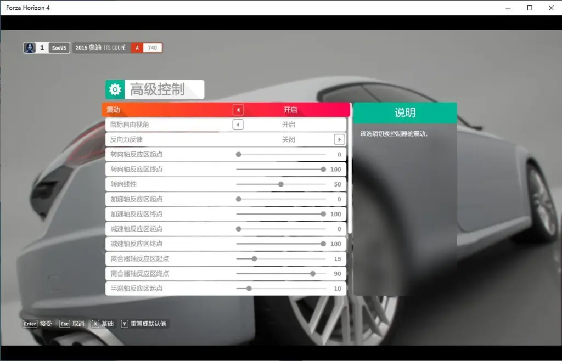This screenshot has height=361, width=562.
Task: Click the 转向轴反应区终点 slider handle
Action: [x=323, y=170]
